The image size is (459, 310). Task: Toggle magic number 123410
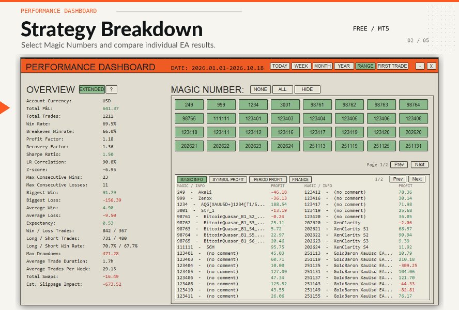[x=189, y=132]
